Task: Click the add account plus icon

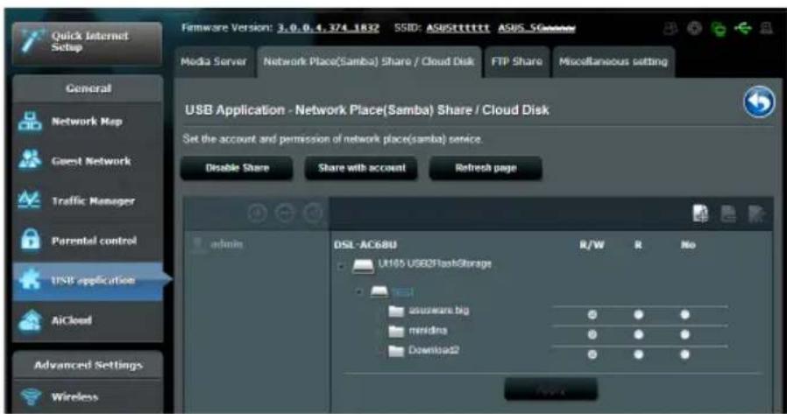Action: pyautogui.click(x=258, y=214)
